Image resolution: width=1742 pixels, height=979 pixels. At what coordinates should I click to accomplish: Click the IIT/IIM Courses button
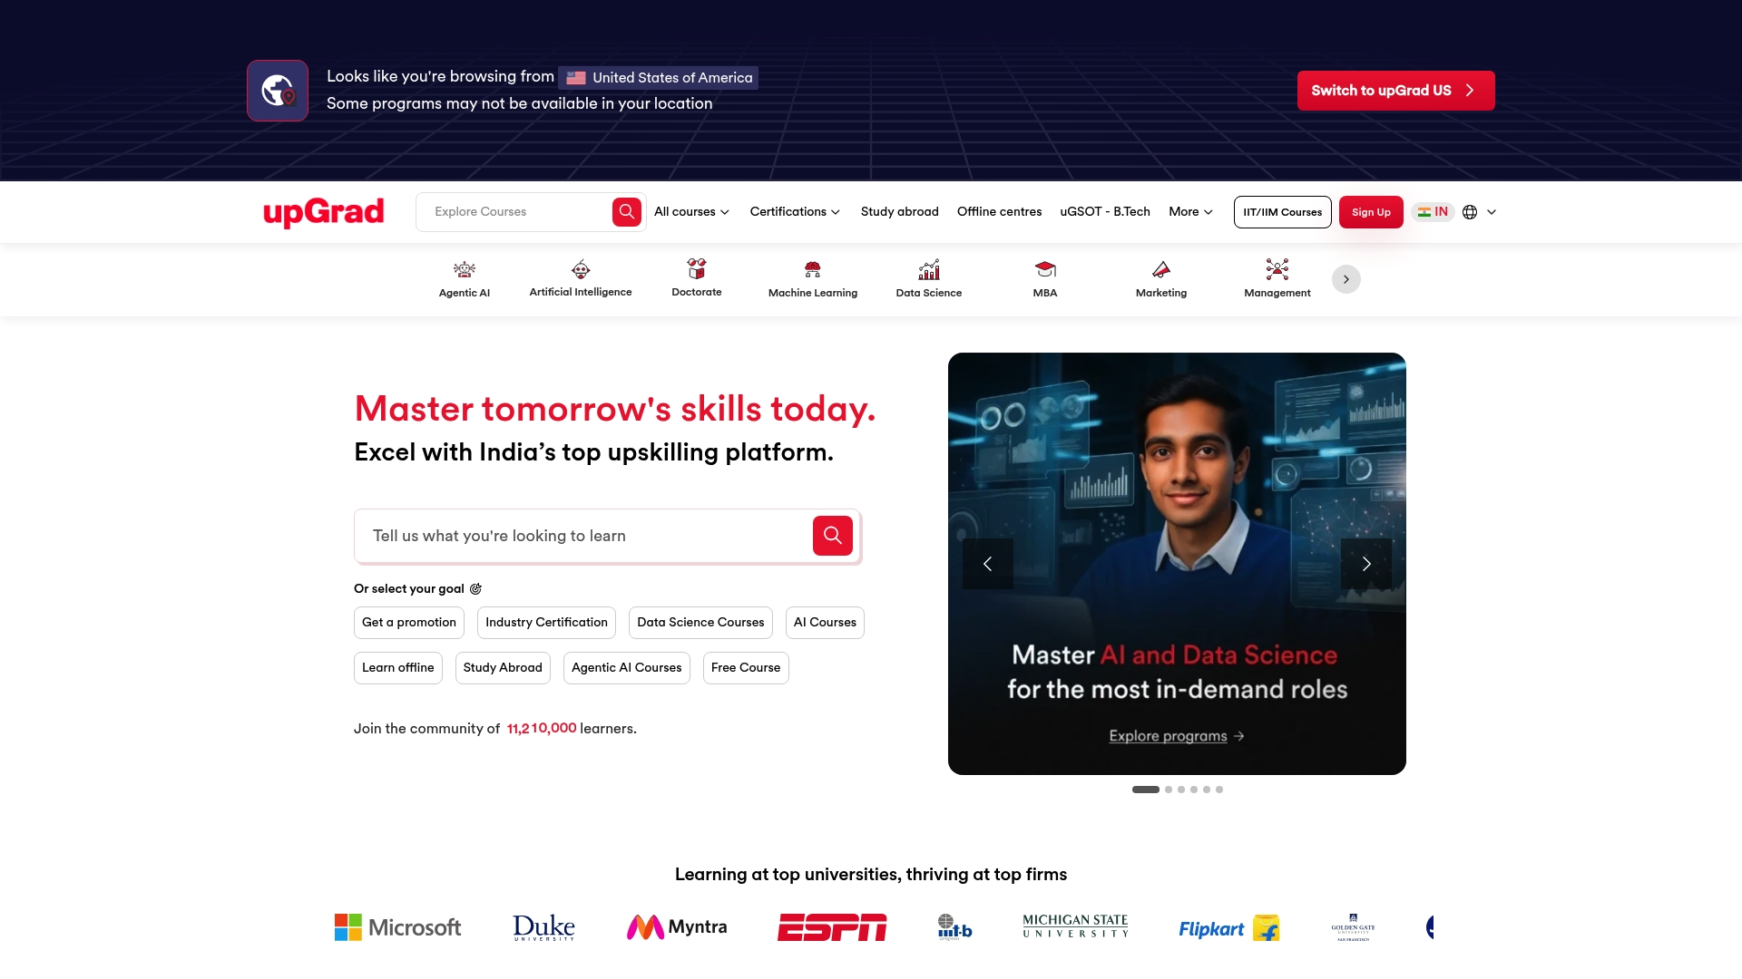(x=1282, y=212)
